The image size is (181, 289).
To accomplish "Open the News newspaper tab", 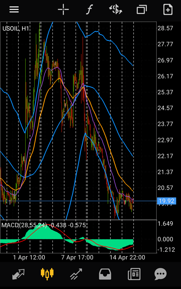I will tap(134, 274).
